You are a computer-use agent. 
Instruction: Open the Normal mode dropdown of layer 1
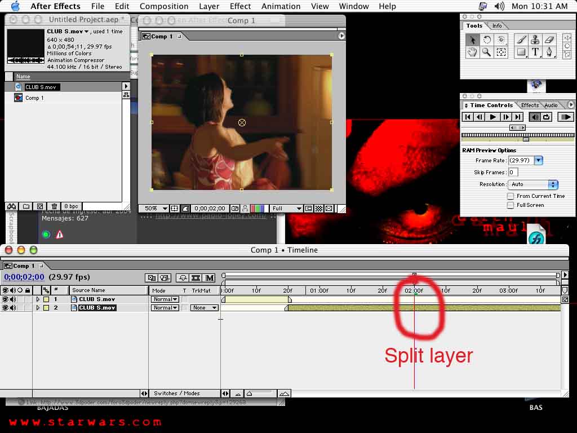[x=165, y=299]
